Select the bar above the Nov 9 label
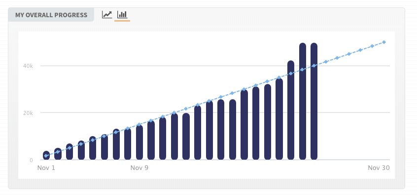Viewport: 417px width, 196px height. (139, 142)
